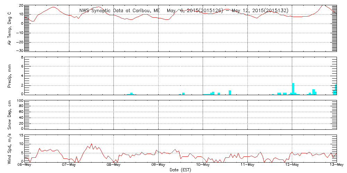This screenshot has width=347, height=173.
Task: Select the 07-May date tick label
Action: click(69, 165)
